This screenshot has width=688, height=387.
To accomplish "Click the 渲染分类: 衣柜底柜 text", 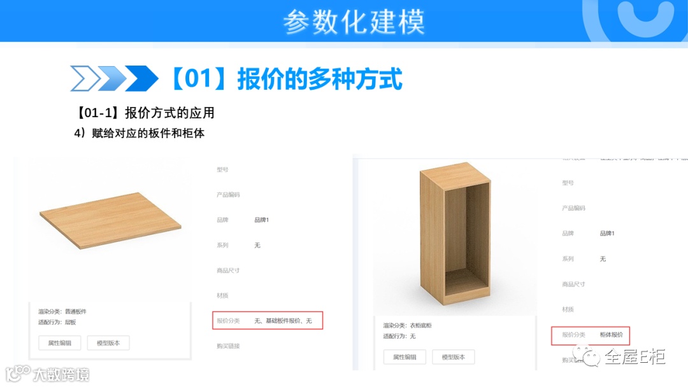I will (x=407, y=326).
